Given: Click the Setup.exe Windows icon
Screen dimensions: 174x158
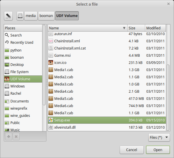Looking at the screenshot, I should pyautogui.click(x=51, y=120).
